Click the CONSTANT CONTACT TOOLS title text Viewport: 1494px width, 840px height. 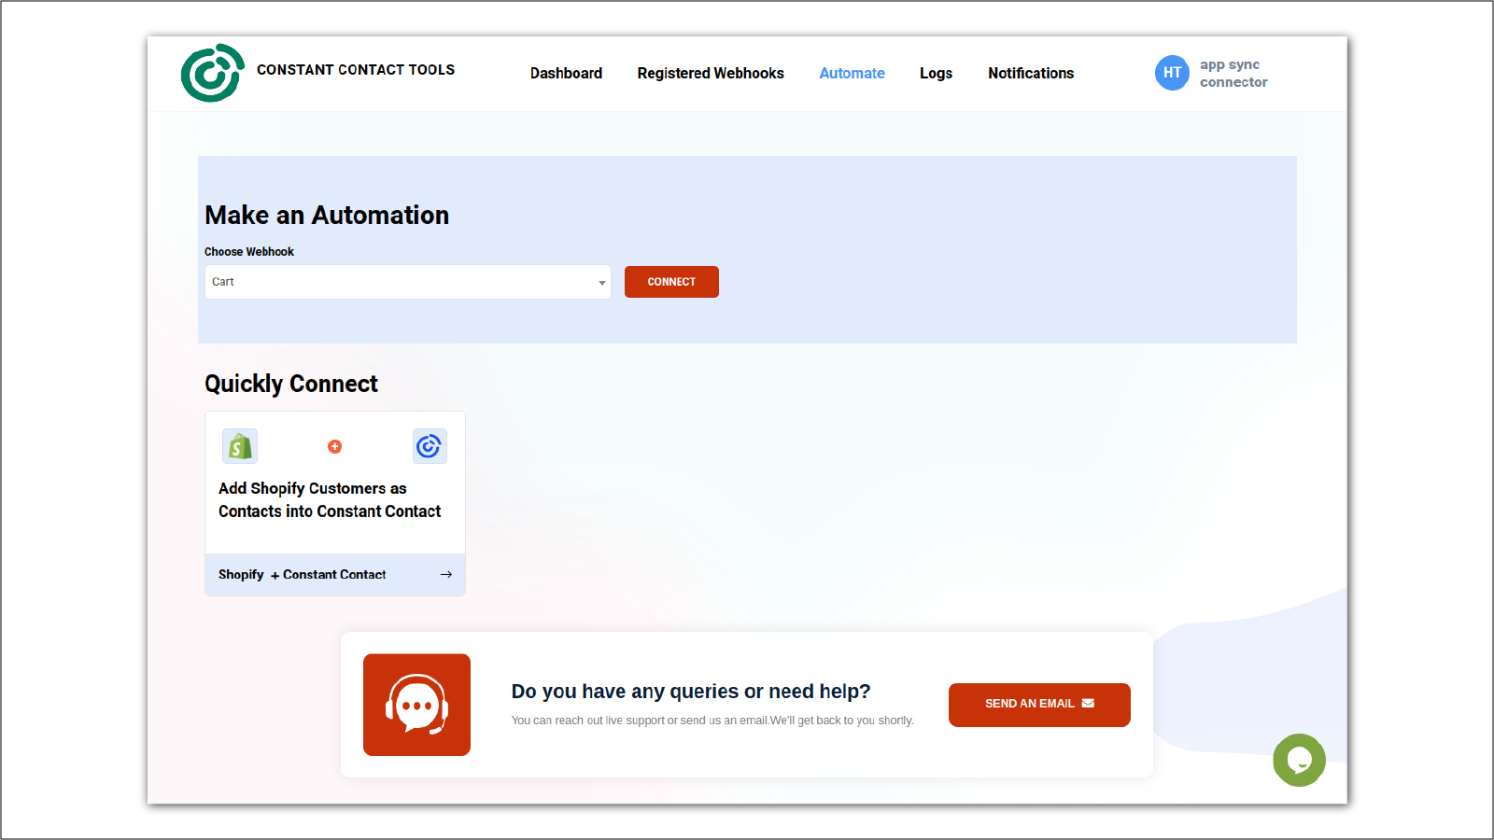[x=356, y=70]
